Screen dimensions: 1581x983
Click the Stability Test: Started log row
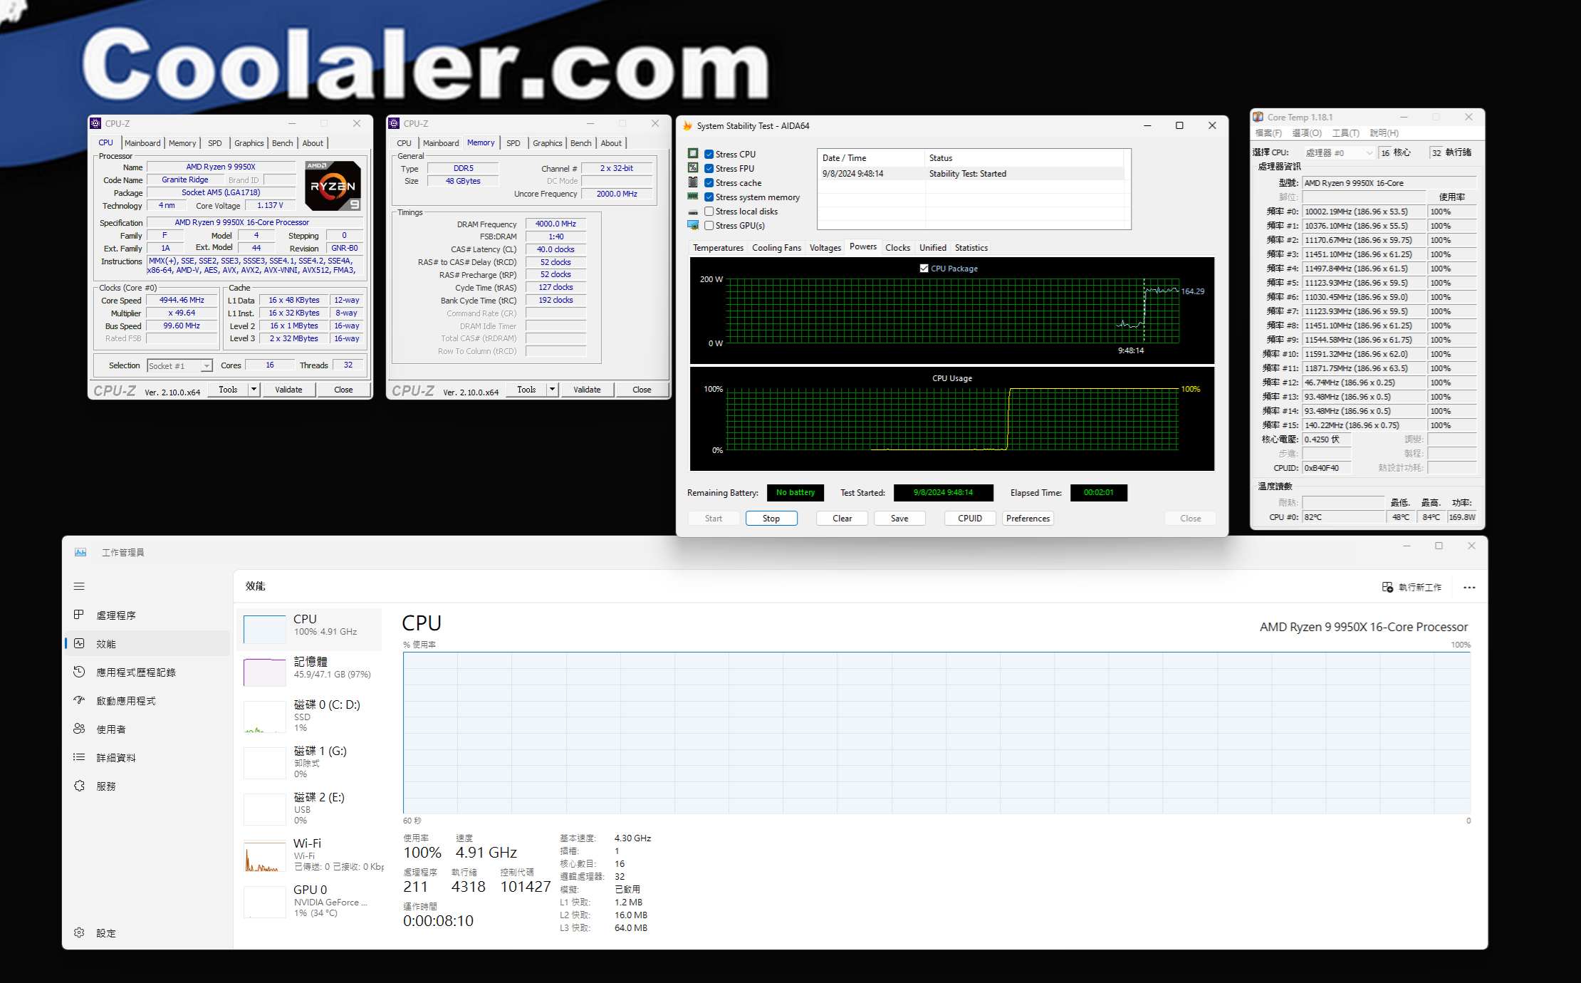(x=972, y=174)
